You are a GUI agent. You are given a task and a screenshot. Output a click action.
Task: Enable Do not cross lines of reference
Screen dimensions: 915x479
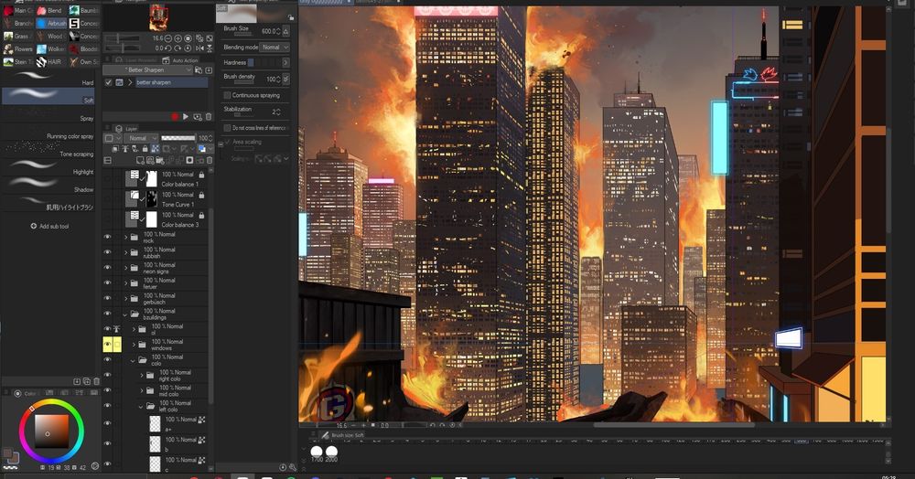[227, 128]
